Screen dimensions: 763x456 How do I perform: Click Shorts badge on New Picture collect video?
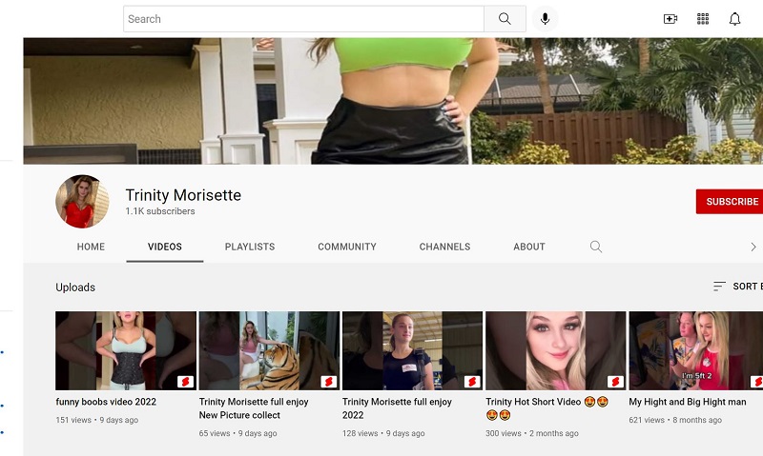pos(329,382)
